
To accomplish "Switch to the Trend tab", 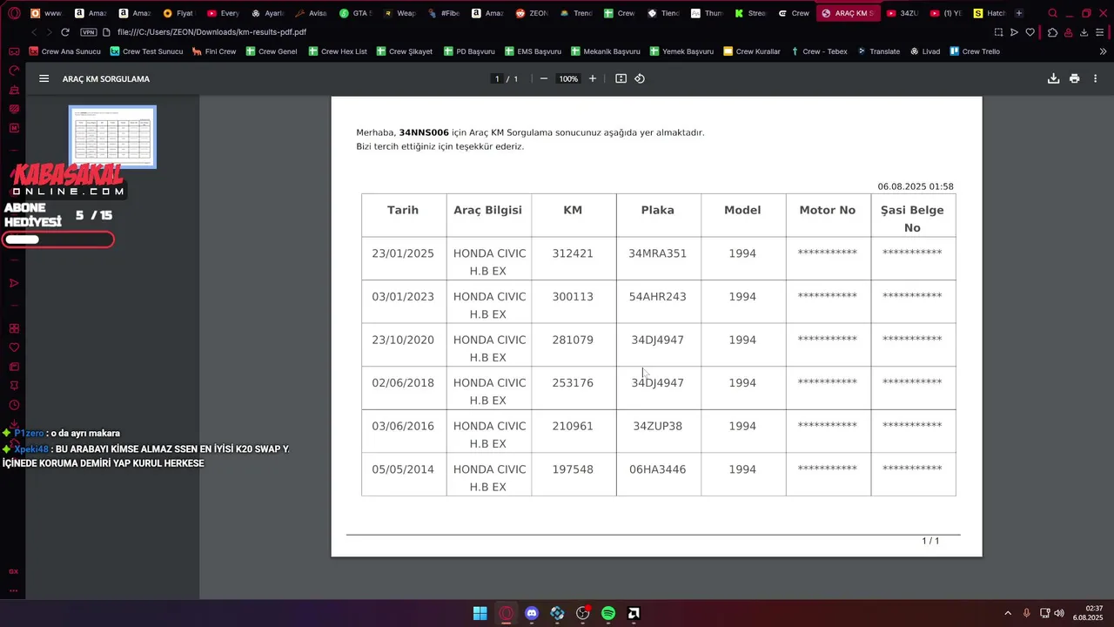I will [575, 13].
